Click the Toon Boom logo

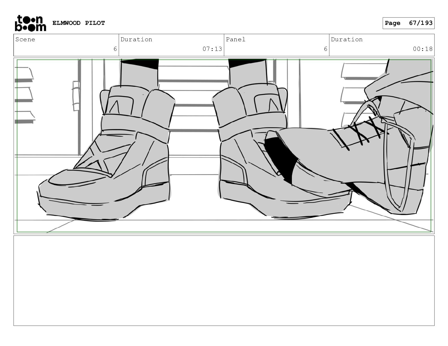tap(30, 23)
